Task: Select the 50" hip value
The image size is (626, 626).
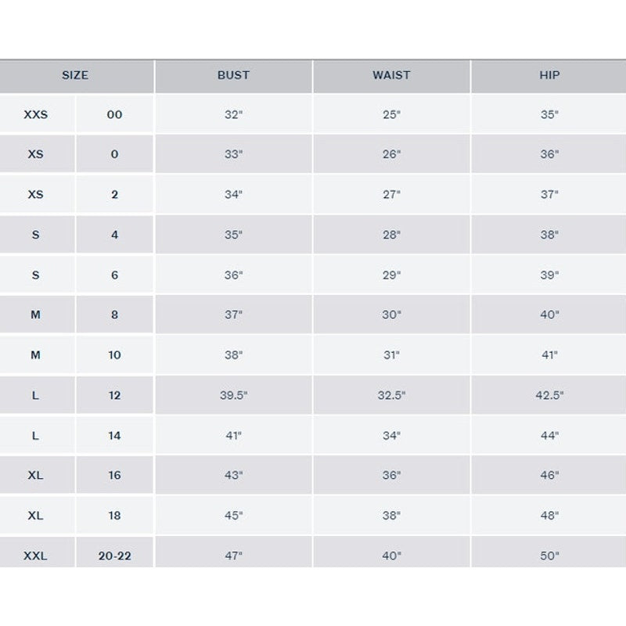Action: click(549, 556)
